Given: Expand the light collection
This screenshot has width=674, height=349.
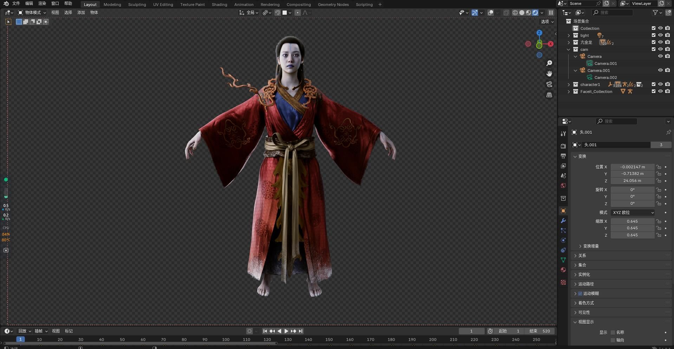Looking at the screenshot, I should [x=569, y=35].
